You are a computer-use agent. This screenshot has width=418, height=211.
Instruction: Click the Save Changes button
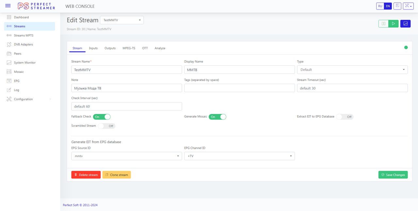tap(393, 175)
